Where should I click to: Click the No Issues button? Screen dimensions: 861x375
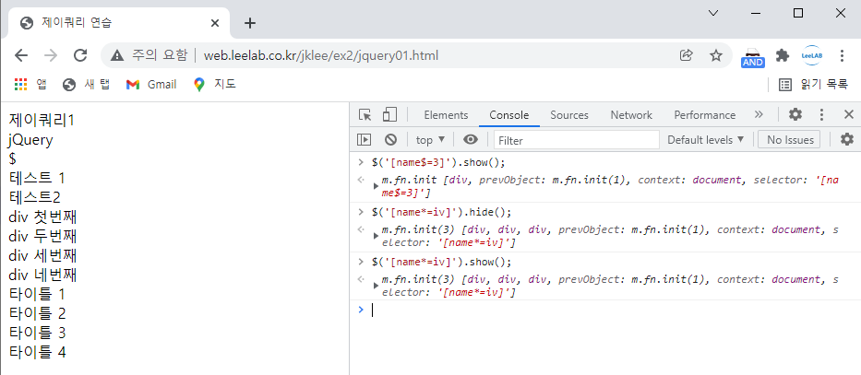click(789, 140)
